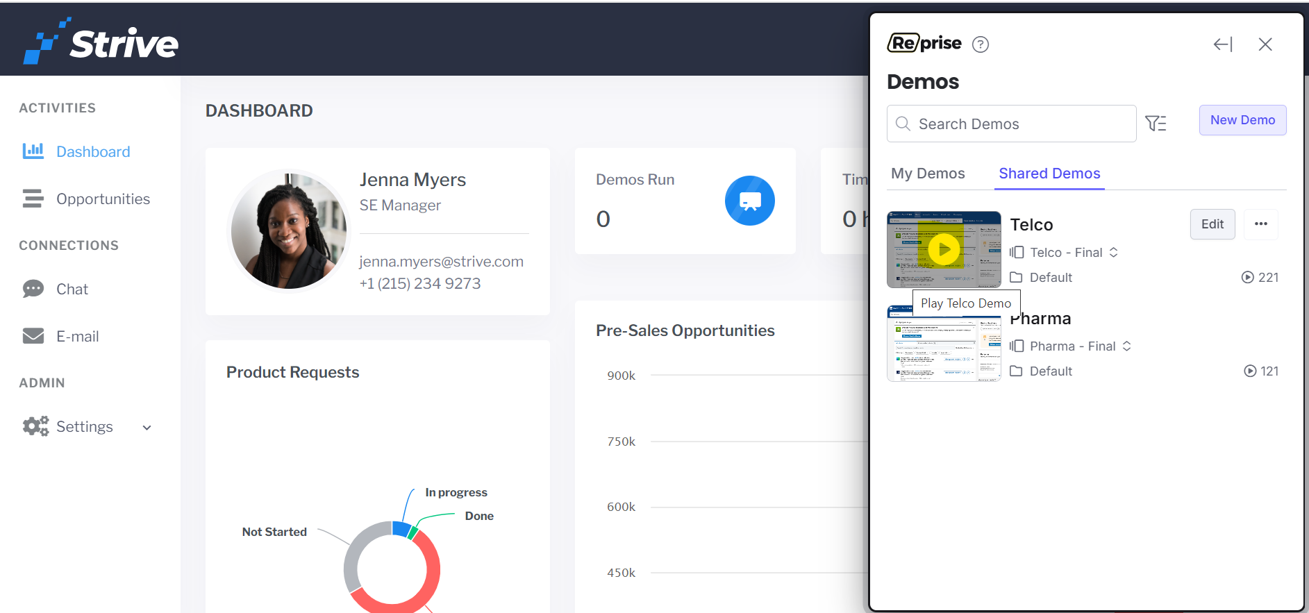Viewport: 1309px width, 613px height.
Task: Click the Reprise help question mark icon
Action: (x=980, y=44)
